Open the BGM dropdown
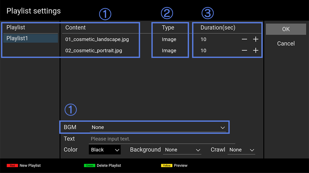This screenshot has height=173, width=309. click(x=158, y=127)
